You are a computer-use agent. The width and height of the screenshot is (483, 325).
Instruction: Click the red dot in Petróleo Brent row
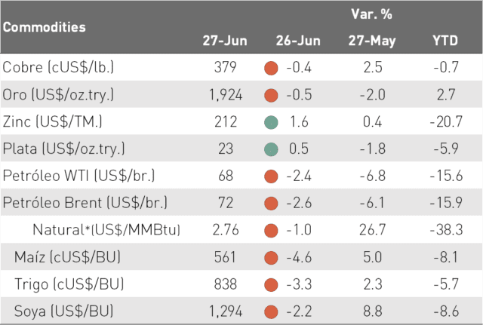pos(271,204)
